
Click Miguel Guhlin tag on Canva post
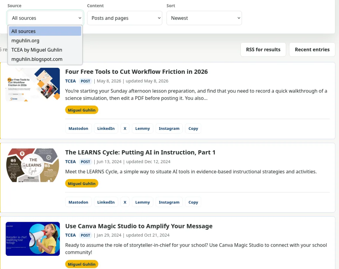pos(82,264)
